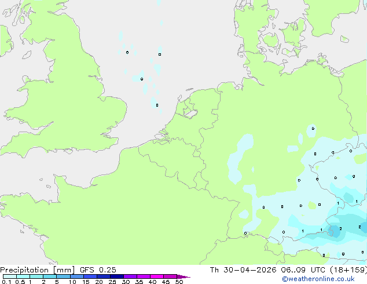Select the 'Precipitation [mm]' title text
Image resolution: width=367 pixels, height=284 pixels.
coord(37,270)
